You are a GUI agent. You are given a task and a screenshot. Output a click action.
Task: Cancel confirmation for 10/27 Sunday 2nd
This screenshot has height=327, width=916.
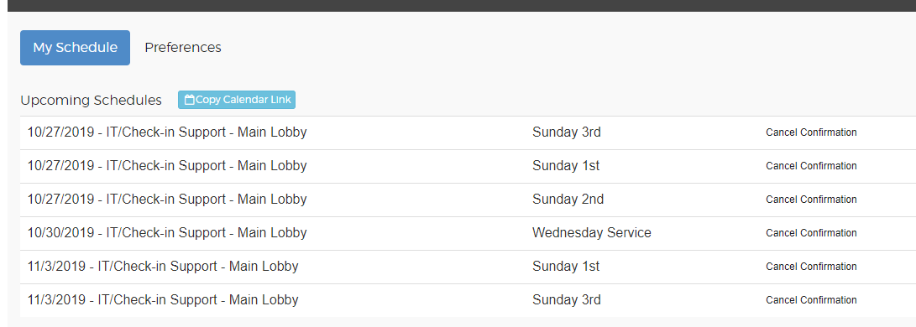pyautogui.click(x=811, y=200)
